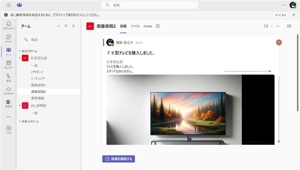Click the channel title 画像投稿2 in header
The image size is (300, 170).
tap(106, 26)
